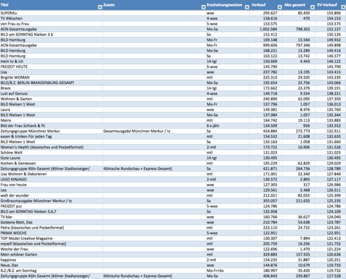This screenshot has height=279, width=346.
Task: Select the Abo gesamt header cell
Action: tap(298, 5)
